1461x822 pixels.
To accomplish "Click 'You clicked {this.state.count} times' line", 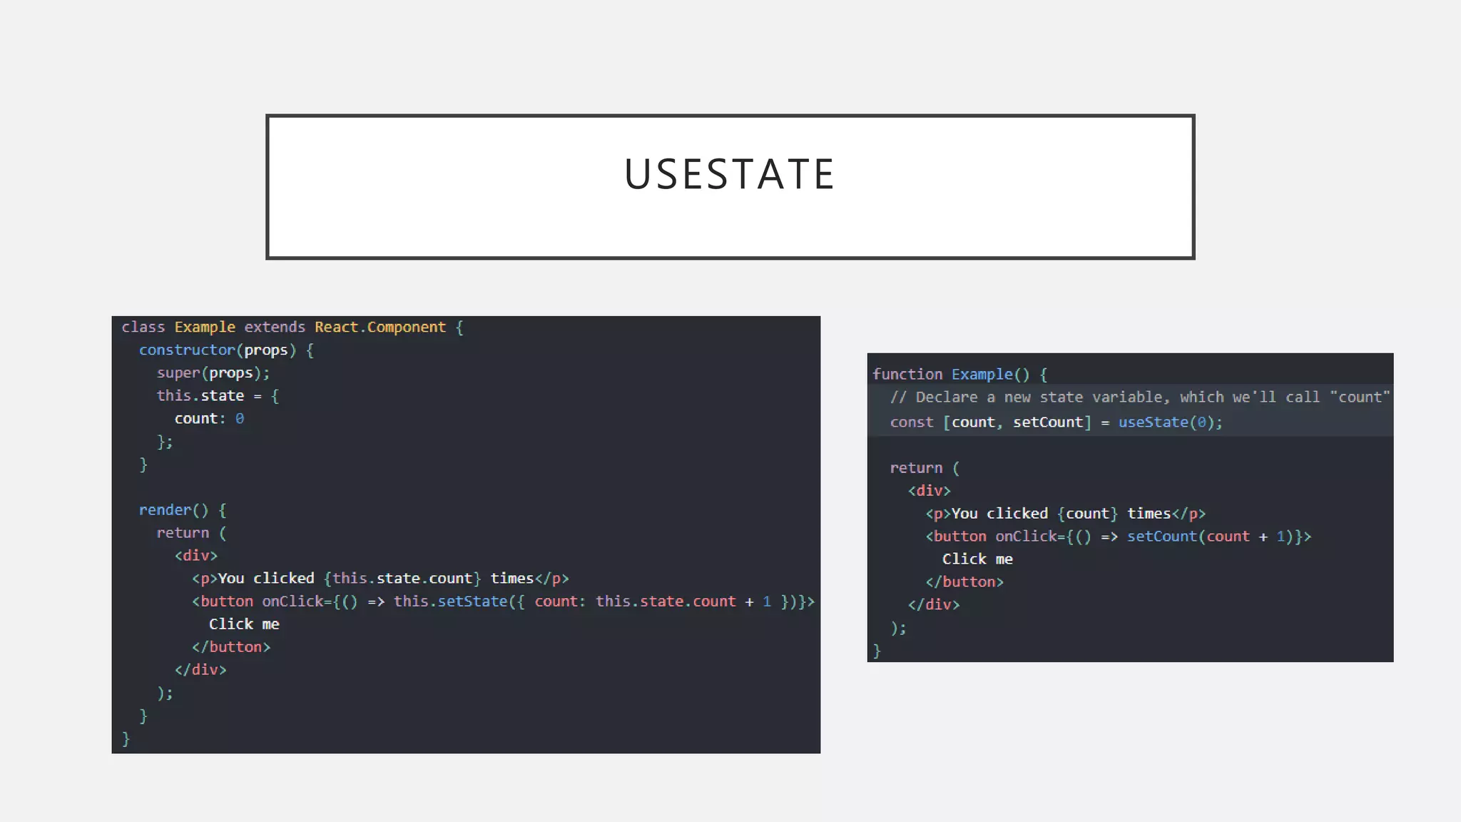I will coord(380,579).
